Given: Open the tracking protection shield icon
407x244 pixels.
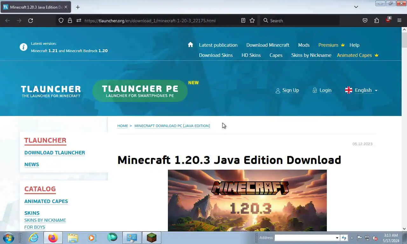Looking at the screenshot, I should [61, 21].
